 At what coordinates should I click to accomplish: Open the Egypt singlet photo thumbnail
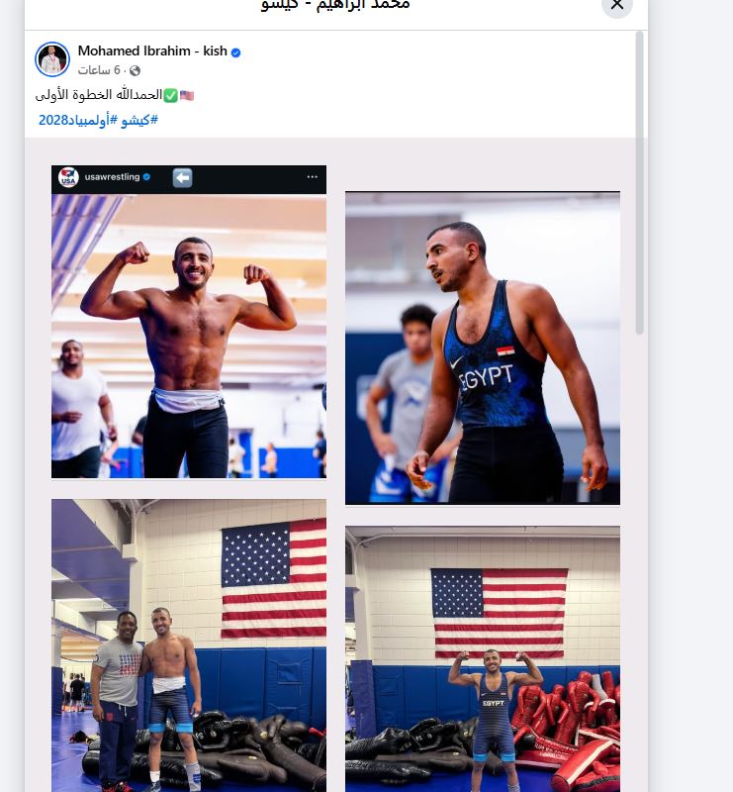pos(483,348)
